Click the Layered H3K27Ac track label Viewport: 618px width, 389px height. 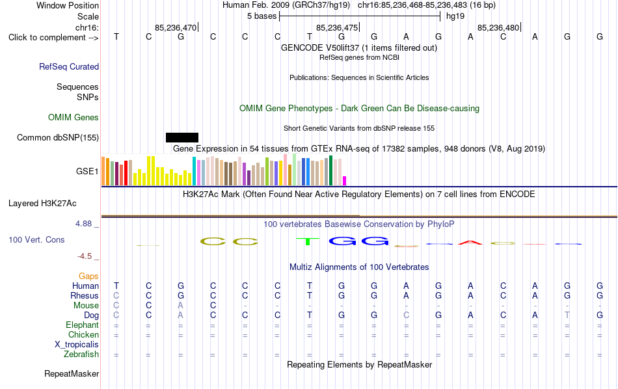[x=42, y=204]
